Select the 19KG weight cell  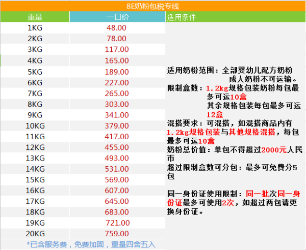tap(35, 223)
